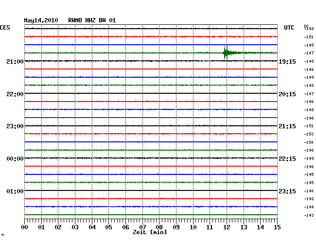This screenshot has width=316, height=240.
Task: Select the 22:00 local time label
Action: point(15,94)
